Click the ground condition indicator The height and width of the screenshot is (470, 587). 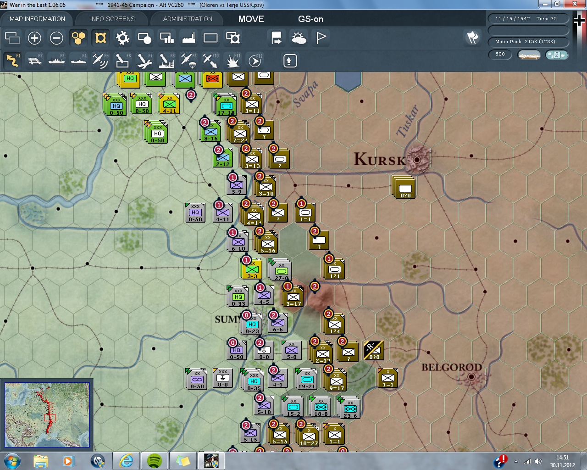(x=529, y=55)
